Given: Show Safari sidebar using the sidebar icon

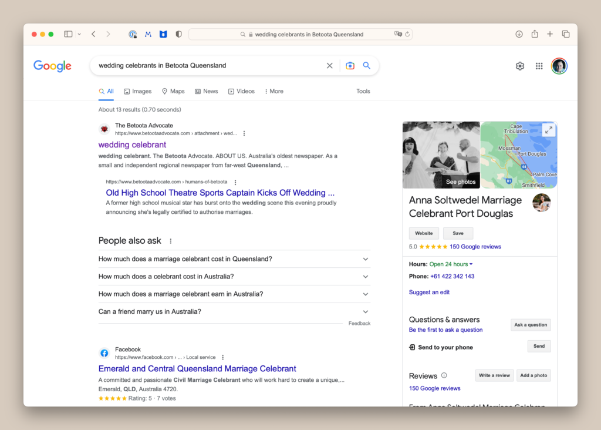Looking at the screenshot, I should tap(68, 34).
